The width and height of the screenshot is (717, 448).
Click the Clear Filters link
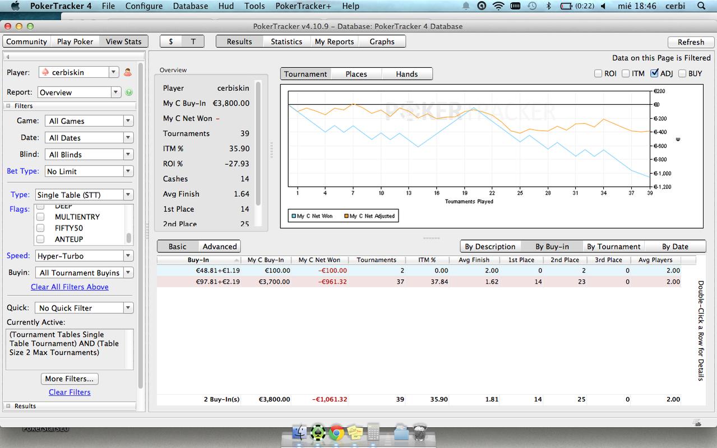[70, 392]
